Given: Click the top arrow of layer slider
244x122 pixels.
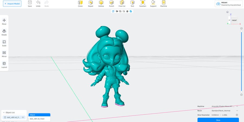Looking at the screenshot, I should (x=242, y=28).
